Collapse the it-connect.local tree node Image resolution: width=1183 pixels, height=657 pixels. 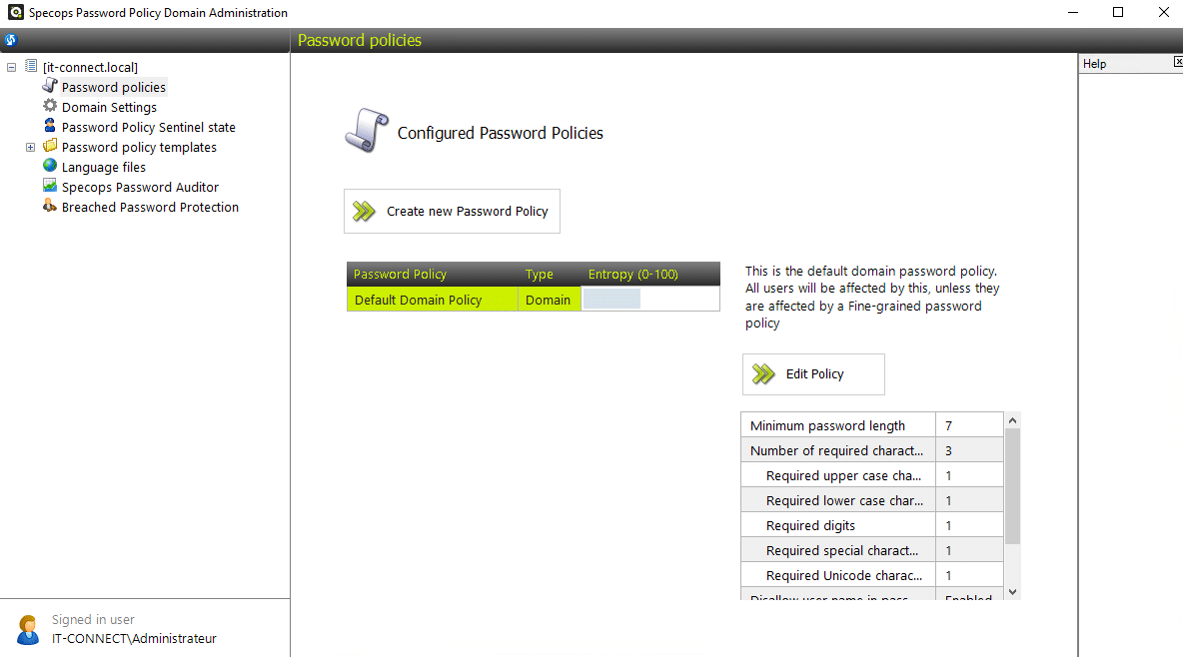click(12, 67)
